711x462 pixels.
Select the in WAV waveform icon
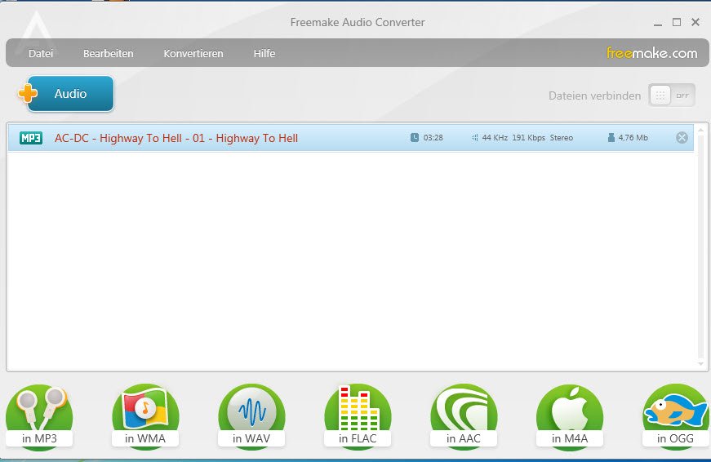click(251, 417)
